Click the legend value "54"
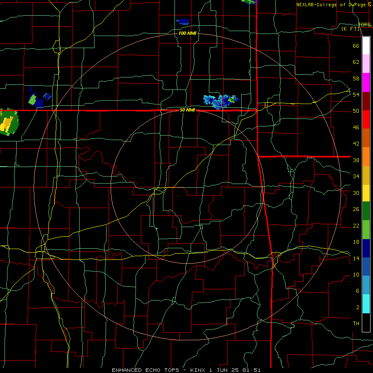 (x=356, y=94)
